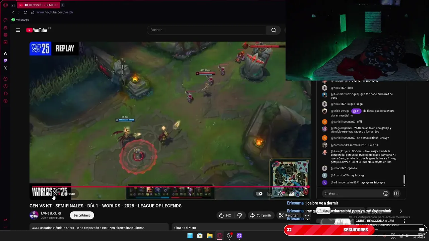Click the Suscribirme button
Image resolution: width=429 pixels, height=241 pixels.
(82, 215)
